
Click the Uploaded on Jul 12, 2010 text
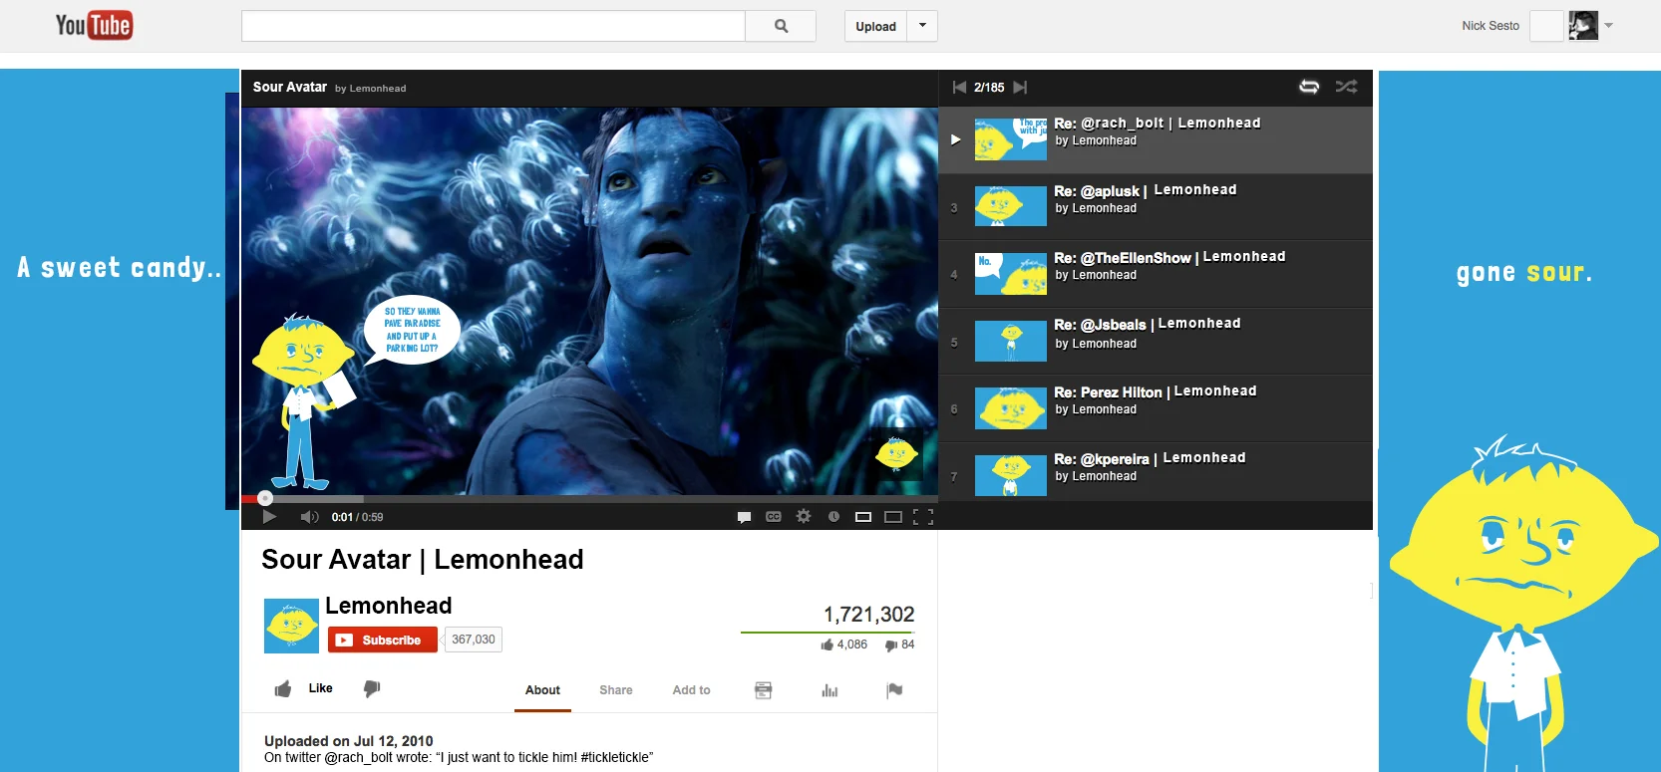coord(349,741)
